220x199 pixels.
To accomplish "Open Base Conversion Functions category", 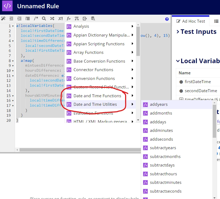I will click(x=100, y=61).
